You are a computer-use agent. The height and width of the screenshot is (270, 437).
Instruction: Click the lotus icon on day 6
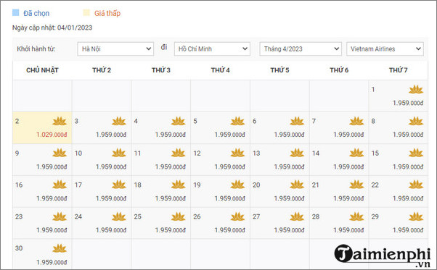point(297,121)
